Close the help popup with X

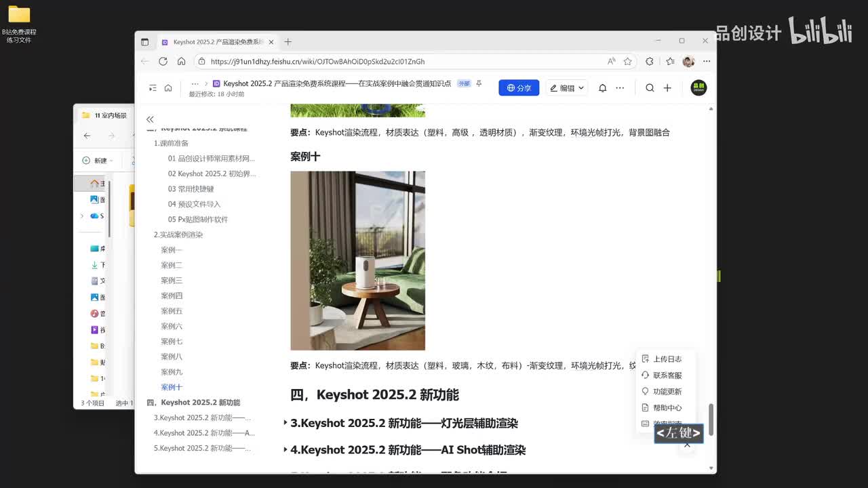point(687,445)
